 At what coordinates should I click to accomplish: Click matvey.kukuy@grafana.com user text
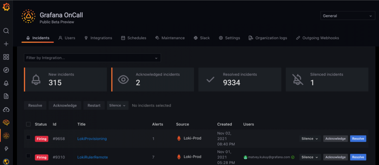click(269, 157)
